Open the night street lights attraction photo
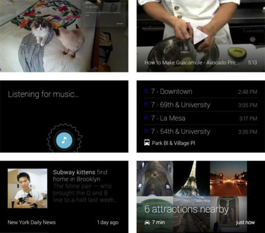This screenshot has width=265, height=233. [x=228, y=179]
